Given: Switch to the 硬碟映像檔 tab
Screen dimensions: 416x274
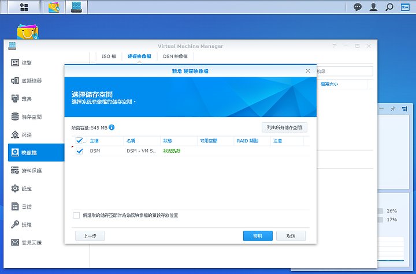Looking at the screenshot, I should (139, 56).
